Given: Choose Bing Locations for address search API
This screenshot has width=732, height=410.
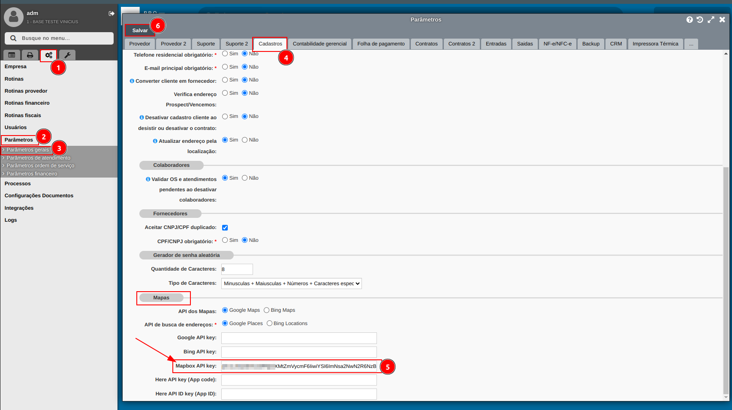Looking at the screenshot, I should coord(269,323).
